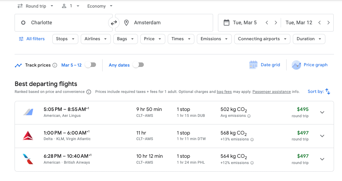Click info icon beside Track prices
Image resolution: width=342 pixels, height=181 pixels.
(x=55, y=65)
